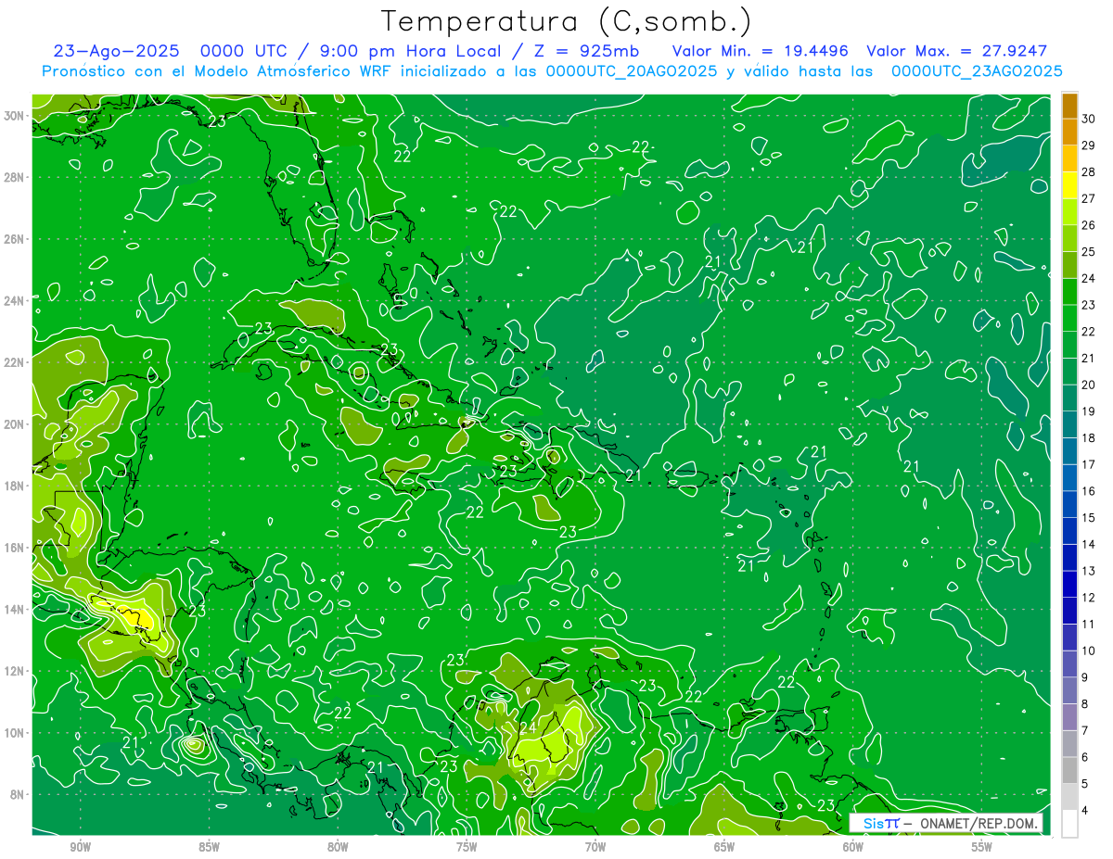Screen dimensions: 1113x859
Task: Click the colorbar label '11'
Action: coord(1089,625)
